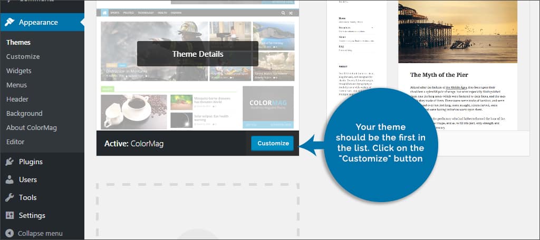540x240 pixels.
Task: Click the pier sunset theme image
Action: [x=458, y=32]
